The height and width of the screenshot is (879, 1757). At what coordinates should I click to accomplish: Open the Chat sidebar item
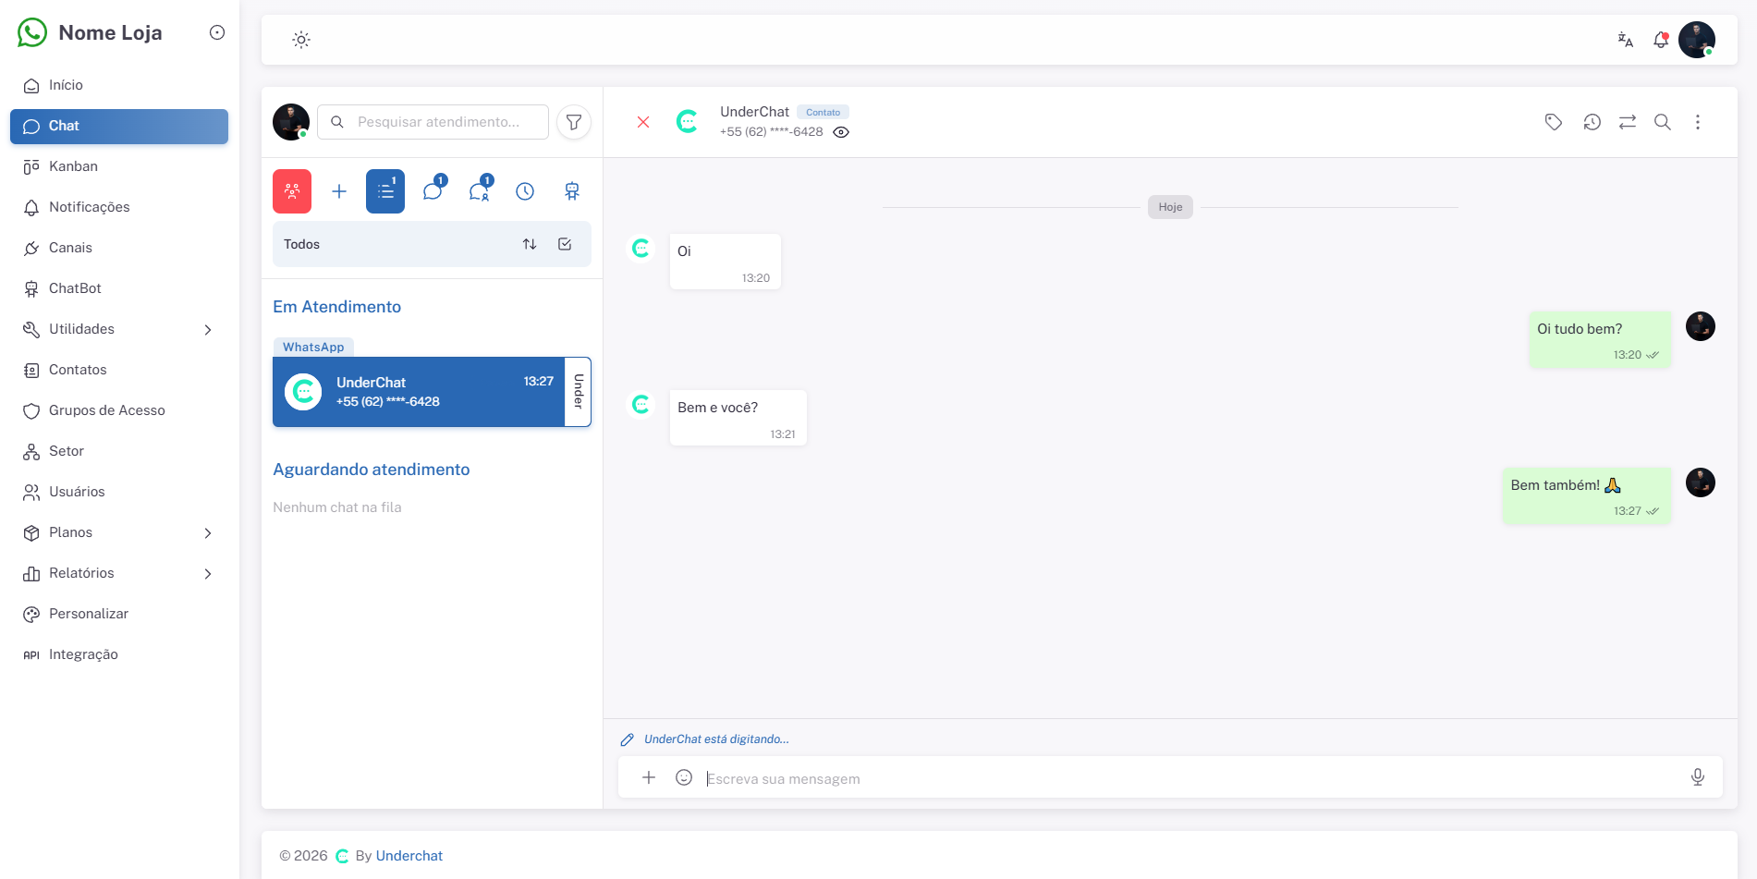pyautogui.click(x=119, y=127)
